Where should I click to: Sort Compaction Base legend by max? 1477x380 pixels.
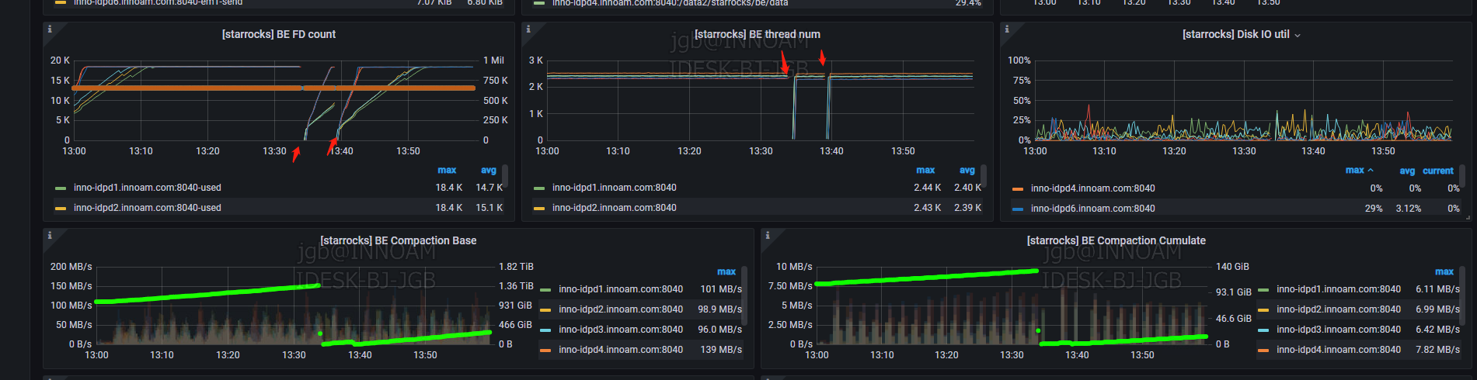(x=726, y=271)
